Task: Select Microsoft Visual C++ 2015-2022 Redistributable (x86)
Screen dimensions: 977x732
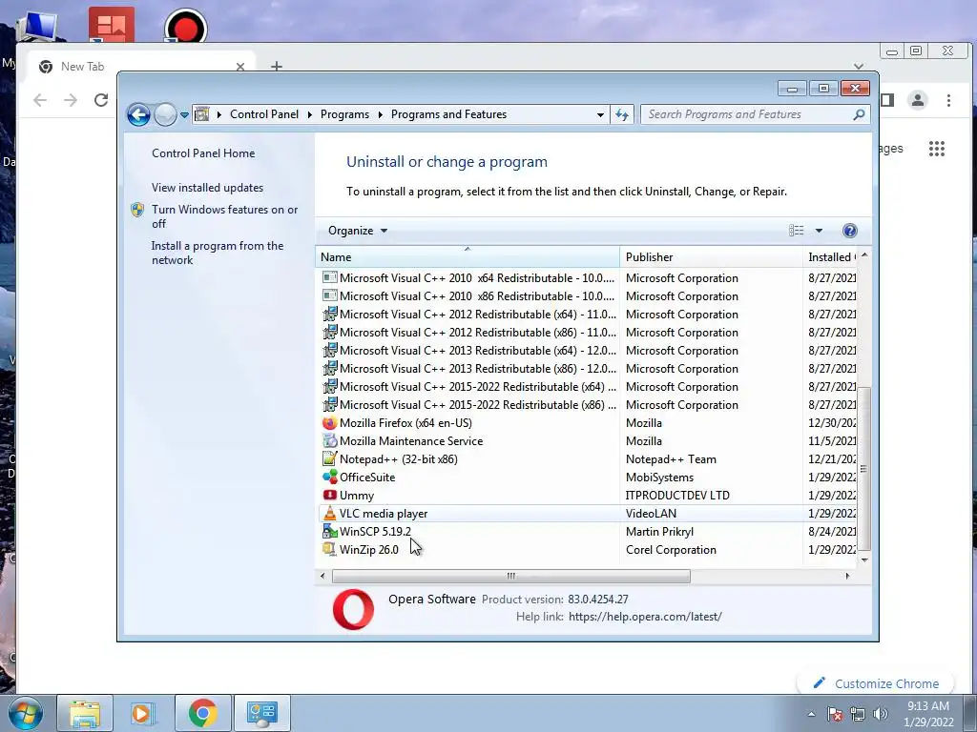Action: [477, 404]
